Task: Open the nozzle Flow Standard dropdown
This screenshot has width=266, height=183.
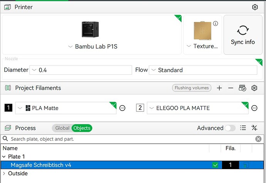Action: [x=203, y=70]
